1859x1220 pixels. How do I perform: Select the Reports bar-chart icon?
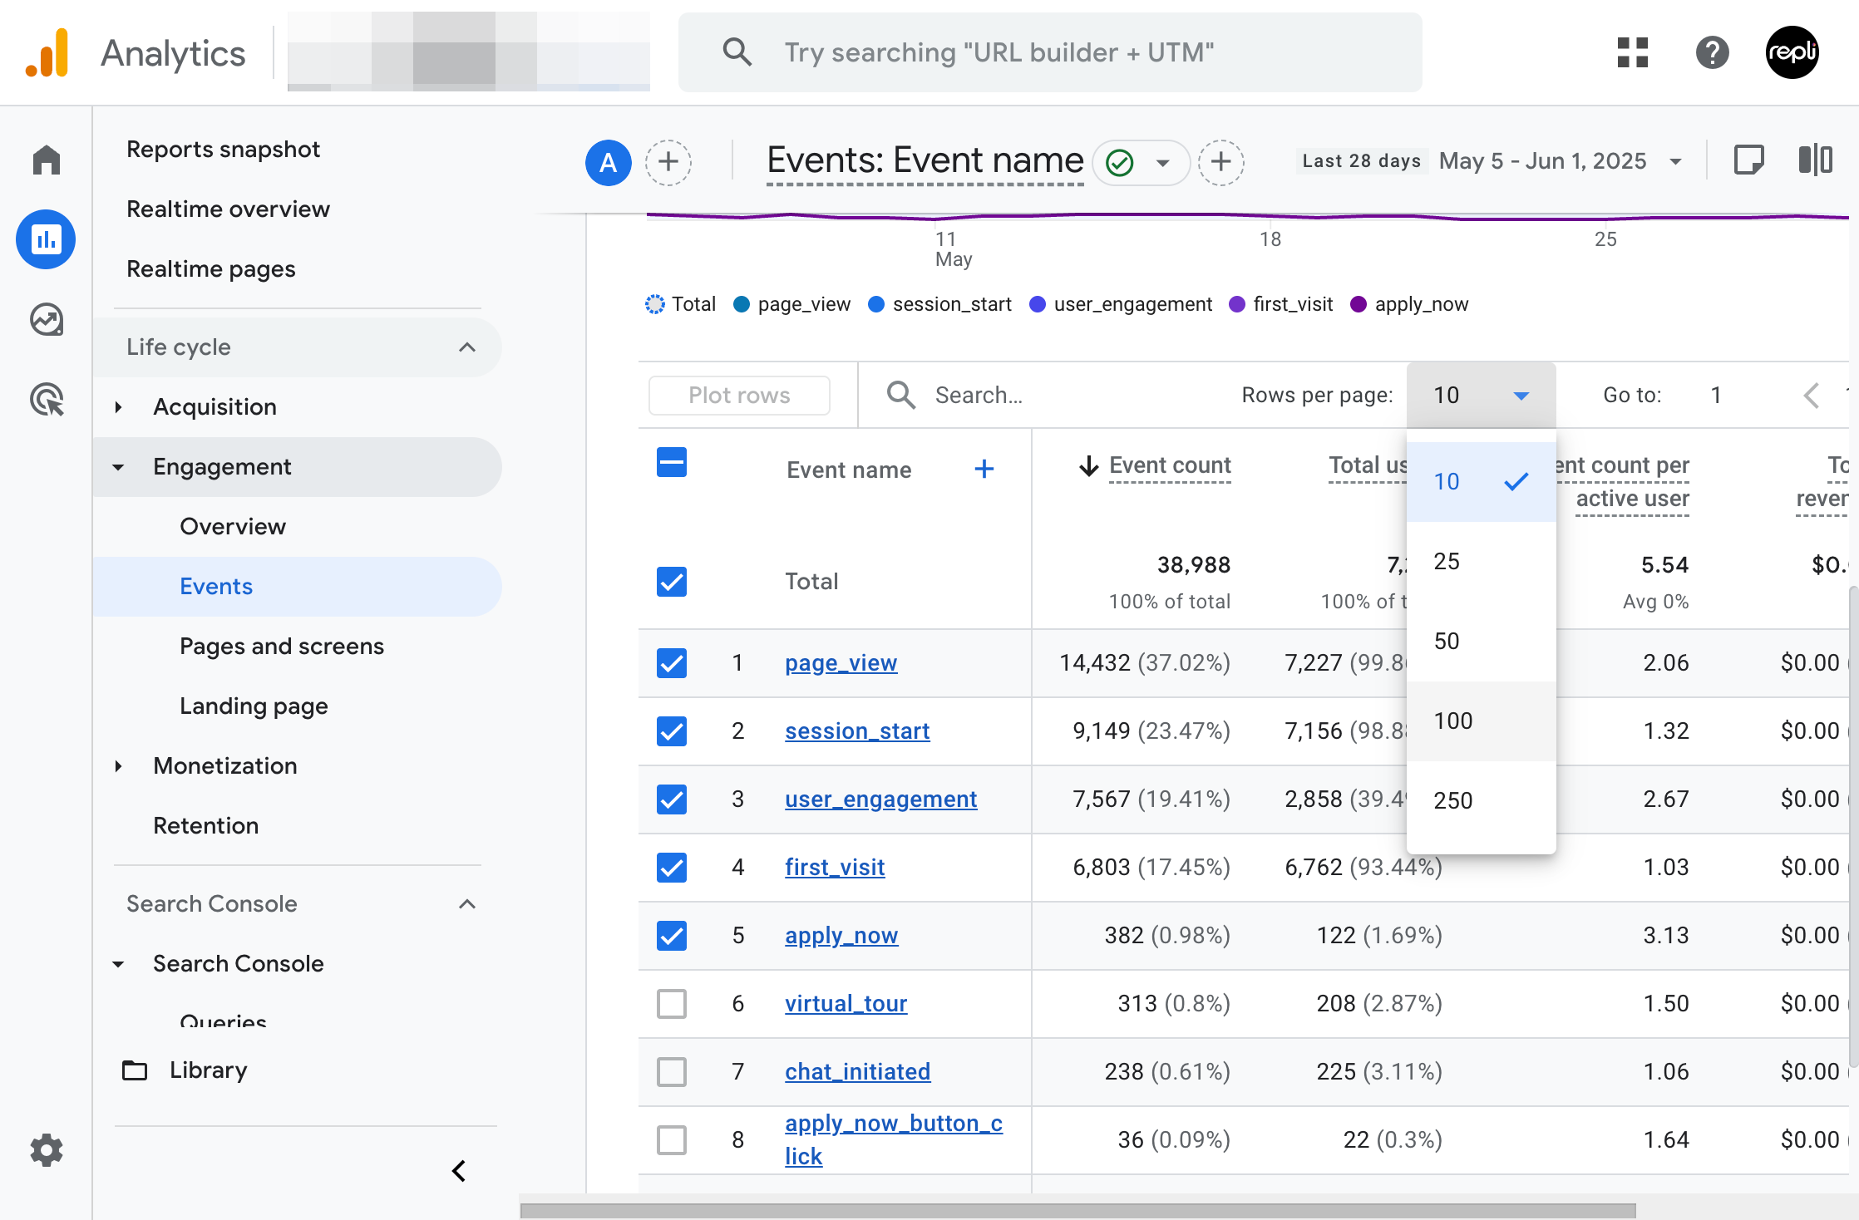click(46, 239)
